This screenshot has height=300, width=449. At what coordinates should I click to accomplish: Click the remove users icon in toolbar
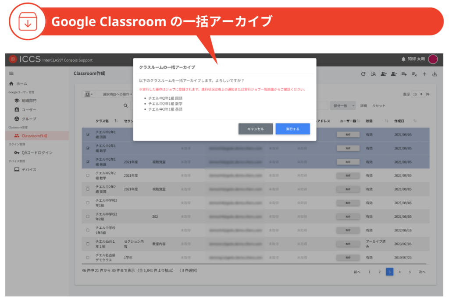coord(394,74)
